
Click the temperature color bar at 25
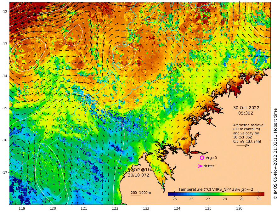[x=174, y=194]
